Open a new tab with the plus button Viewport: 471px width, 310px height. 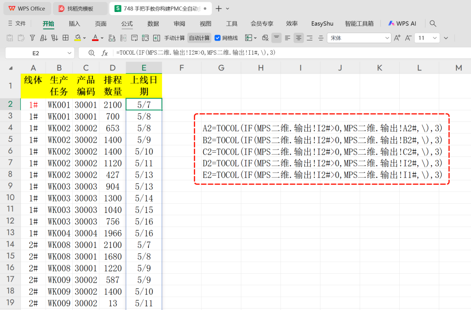pyautogui.click(x=218, y=9)
